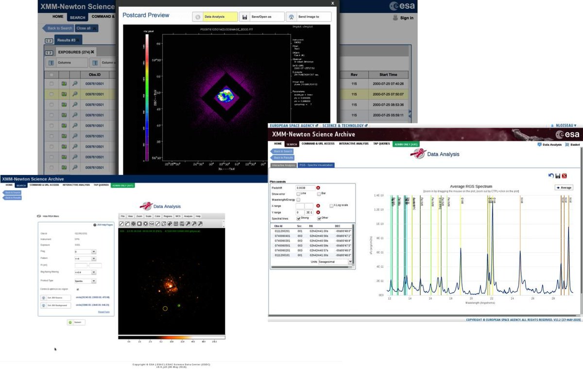Click the Hide RISA filters eye toggle
The height and width of the screenshot is (369, 583).
[39, 216]
